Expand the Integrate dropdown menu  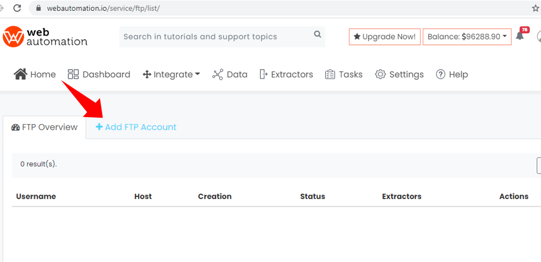(x=171, y=74)
